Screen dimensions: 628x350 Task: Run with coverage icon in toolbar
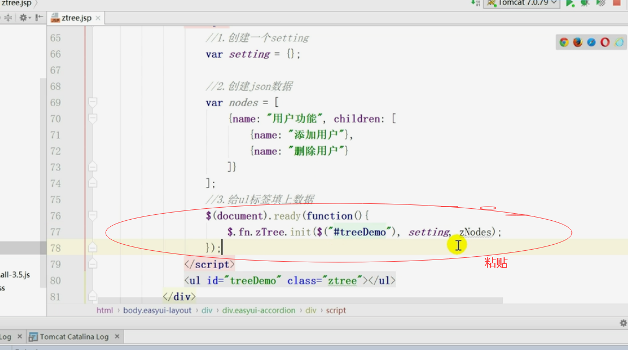pos(601,3)
